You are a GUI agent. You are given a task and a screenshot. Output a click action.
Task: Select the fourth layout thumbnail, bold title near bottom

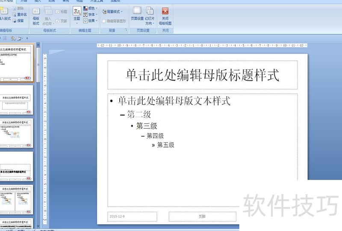16,166
